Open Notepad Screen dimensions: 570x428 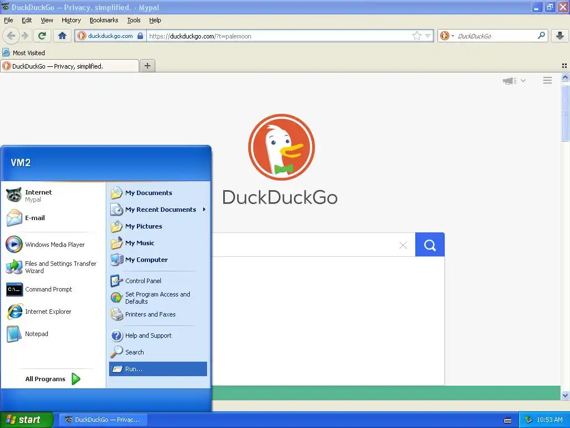53,334
